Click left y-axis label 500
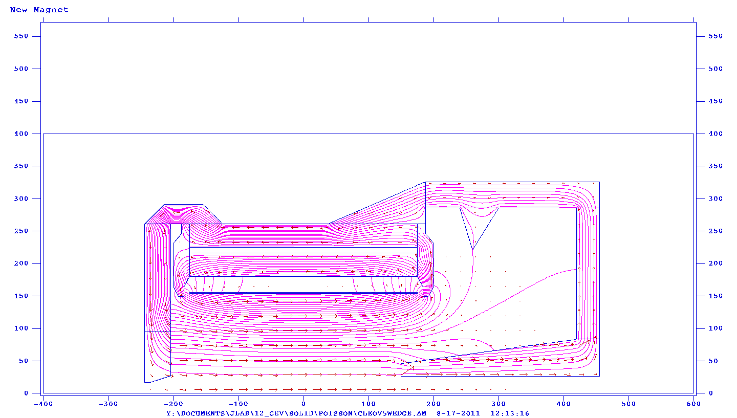737x418 pixels. tap(21, 69)
